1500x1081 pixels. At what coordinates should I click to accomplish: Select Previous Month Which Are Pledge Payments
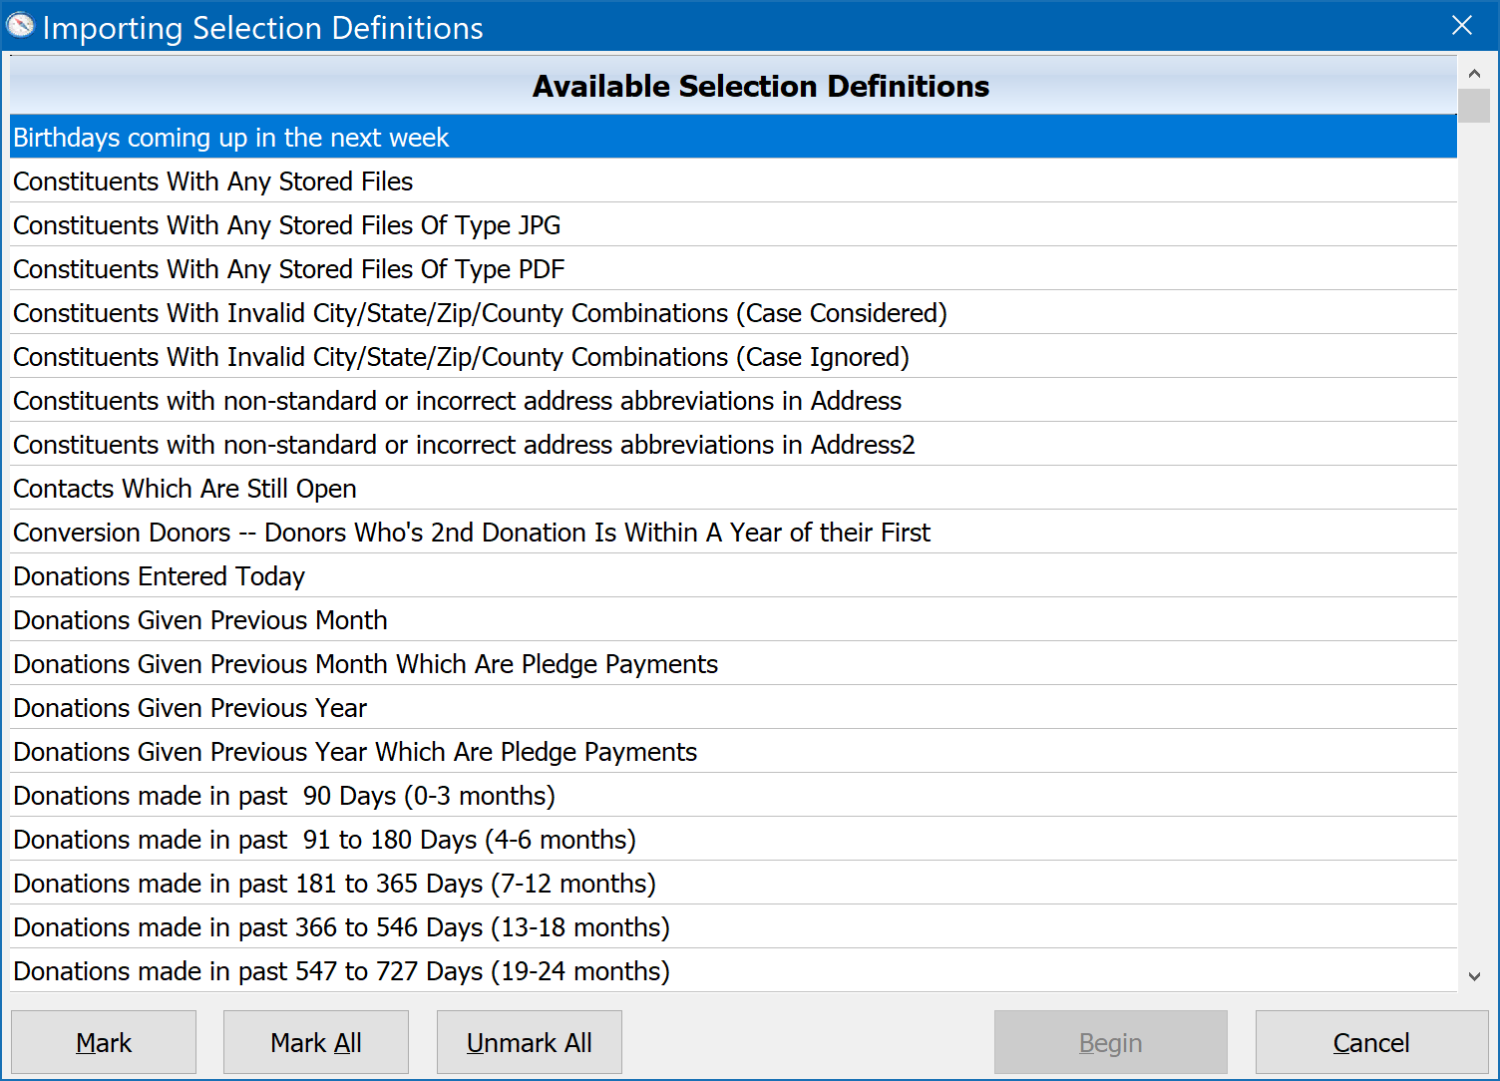[734, 663]
